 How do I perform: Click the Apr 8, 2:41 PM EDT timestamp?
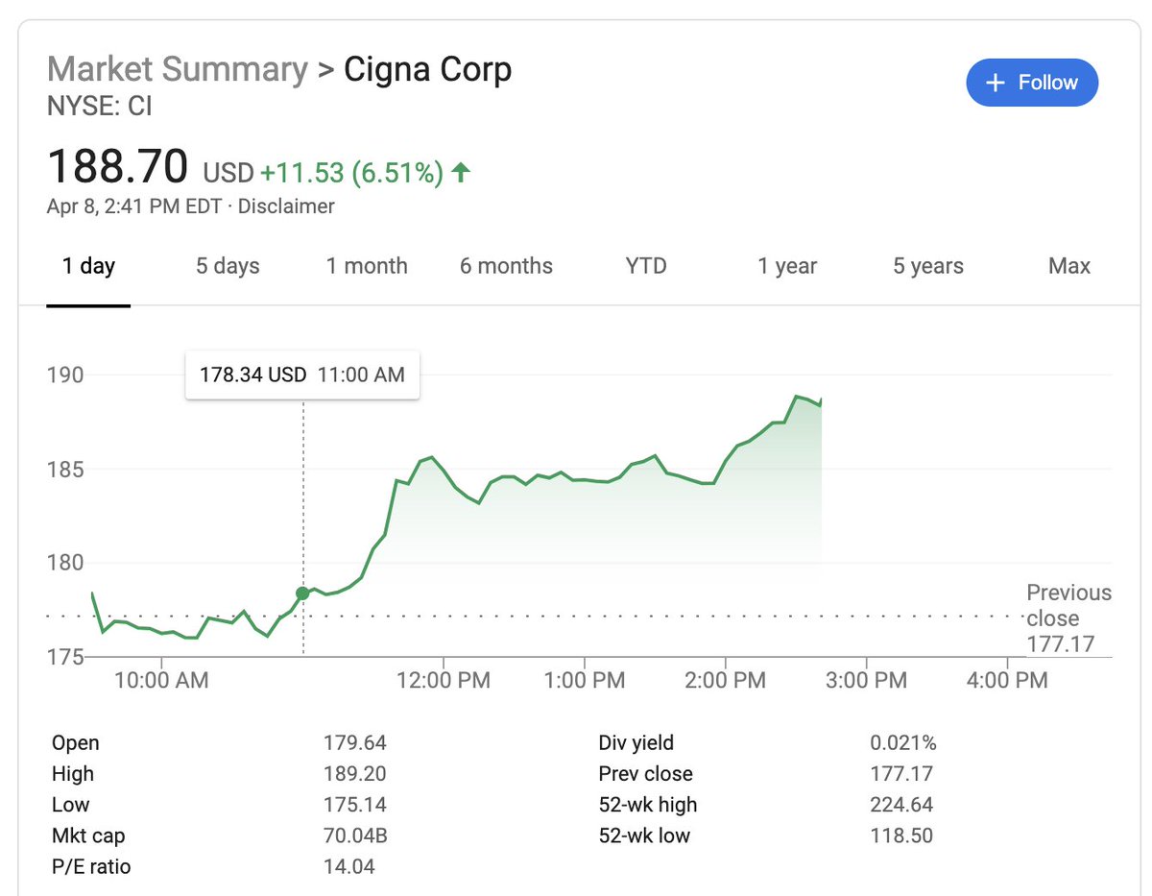point(134,206)
